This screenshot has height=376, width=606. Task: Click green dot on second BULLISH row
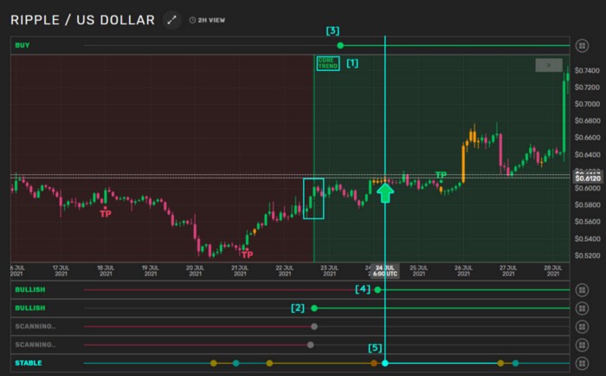[x=314, y=308]
